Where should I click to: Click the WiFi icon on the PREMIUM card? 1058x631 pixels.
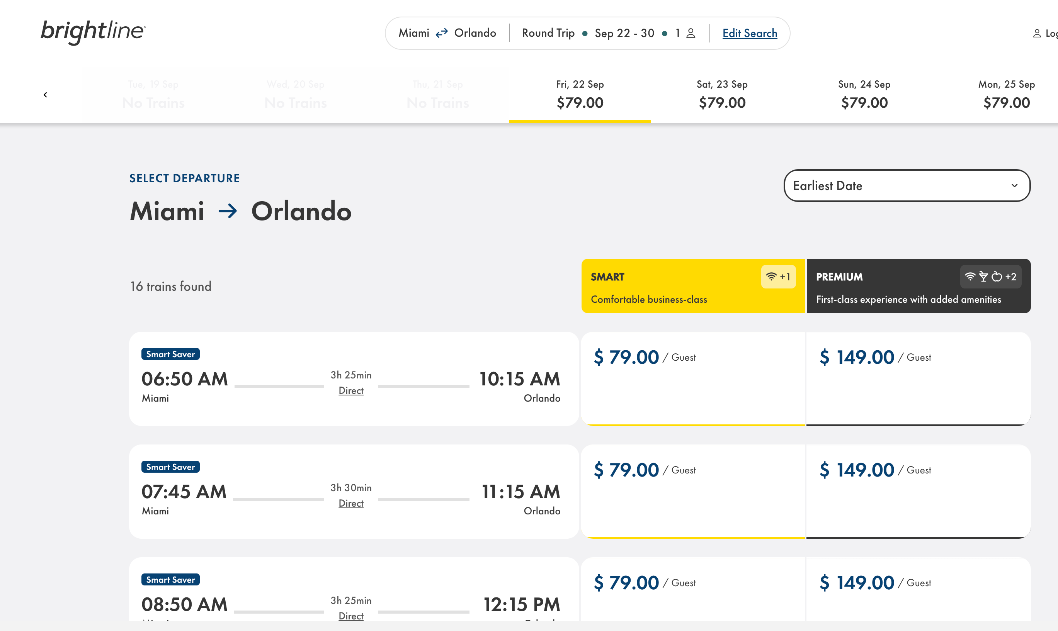click(x=970, y=277)
